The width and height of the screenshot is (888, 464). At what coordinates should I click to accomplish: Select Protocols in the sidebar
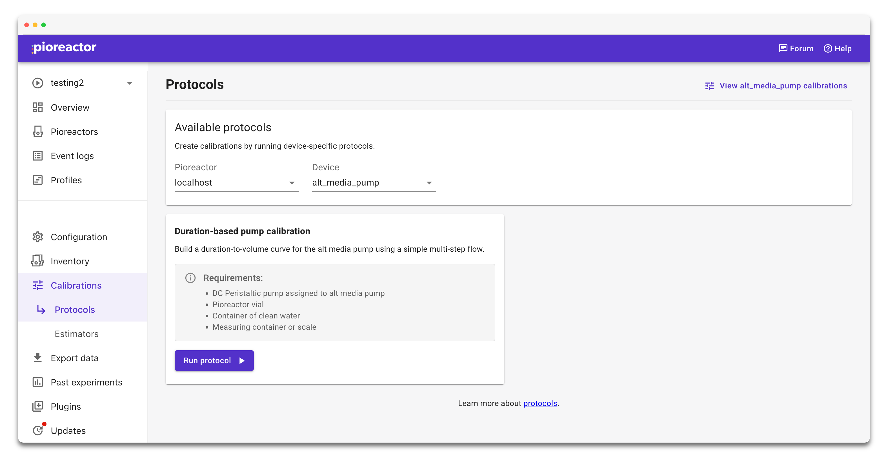(x=75, y=310)
